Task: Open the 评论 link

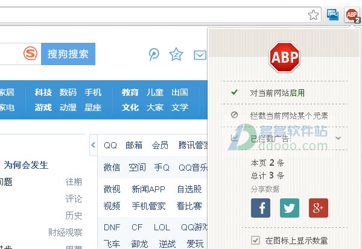Action: [x=74, y=199]
